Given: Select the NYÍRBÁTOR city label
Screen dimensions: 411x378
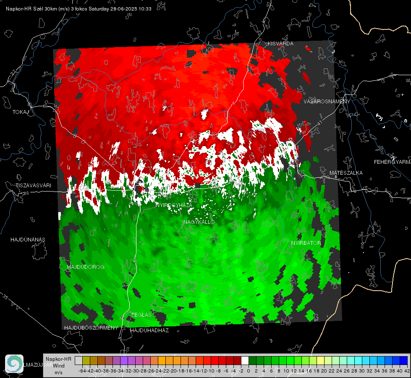Looking at the screenshot, I should (306, 243).
